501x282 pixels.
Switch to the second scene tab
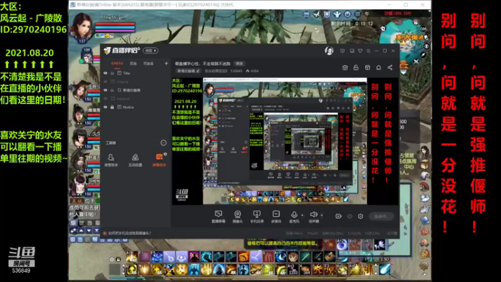tap(133, 64)
